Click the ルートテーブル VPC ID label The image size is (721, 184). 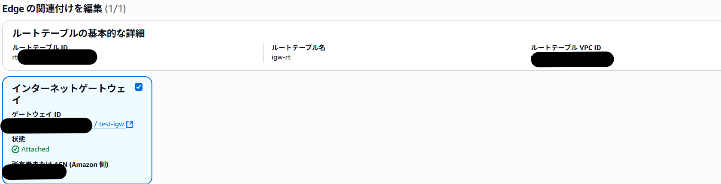tap(566, 47)
